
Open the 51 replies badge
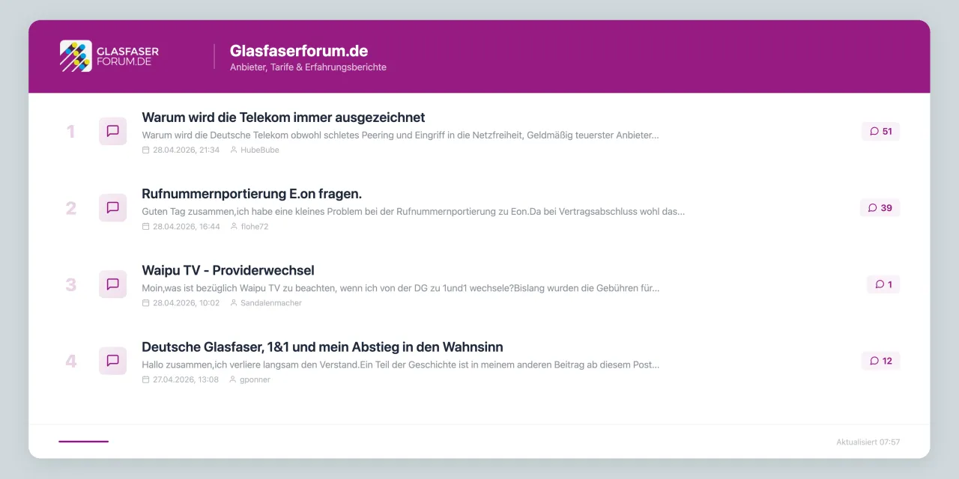880,131
